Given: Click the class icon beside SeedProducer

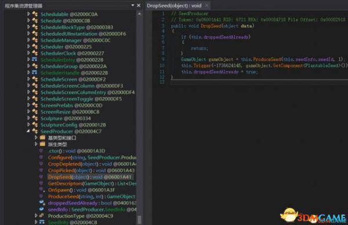Looking at the screenshot, I should tap(35, 131).
